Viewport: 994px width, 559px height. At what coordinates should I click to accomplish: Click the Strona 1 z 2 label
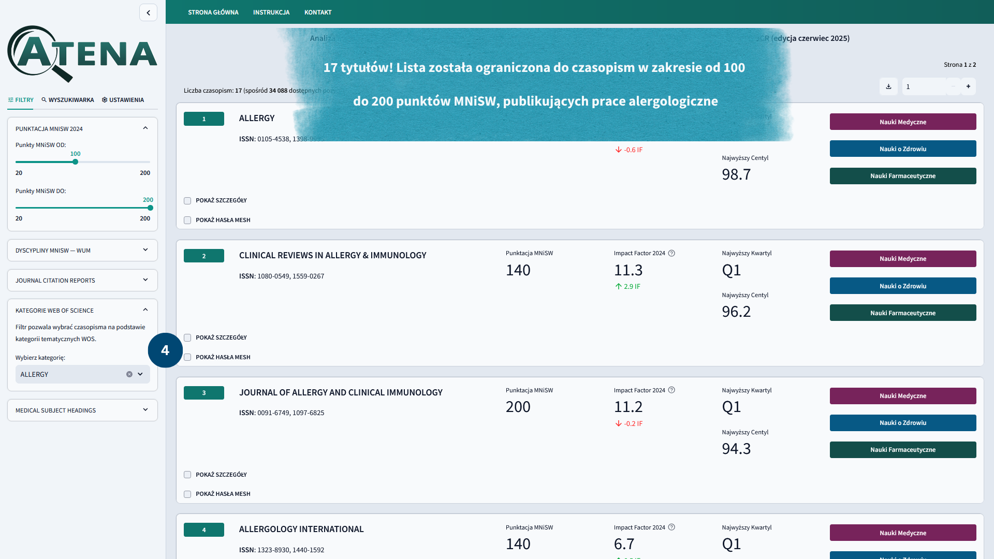(x=959, y=65)
